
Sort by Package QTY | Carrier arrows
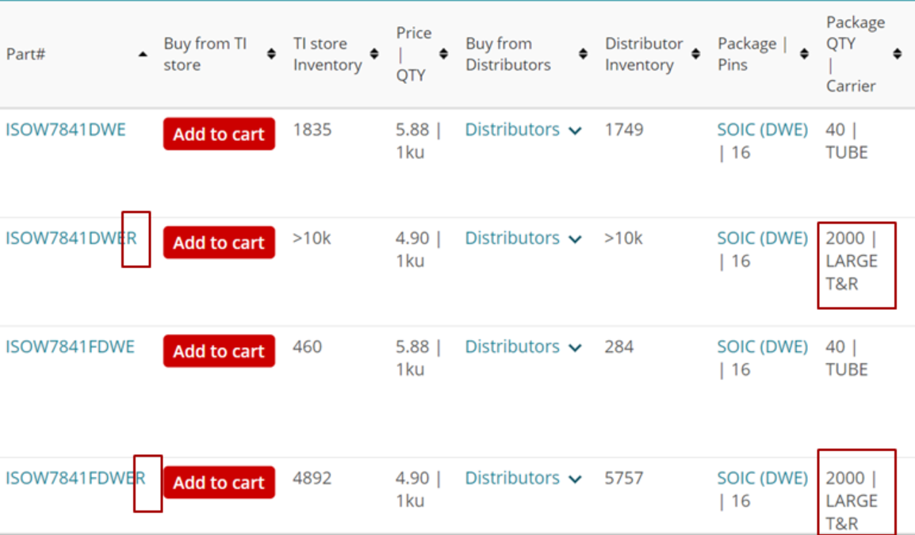pyautogui.click(x=897, y=54)
